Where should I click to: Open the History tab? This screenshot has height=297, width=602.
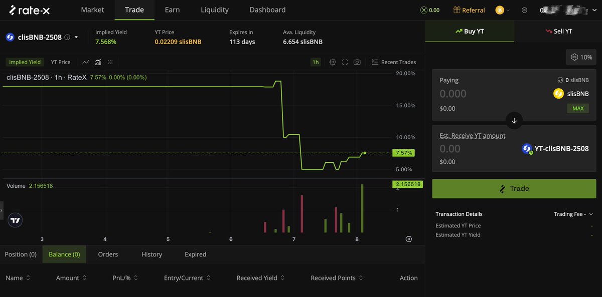coord(152,254)
